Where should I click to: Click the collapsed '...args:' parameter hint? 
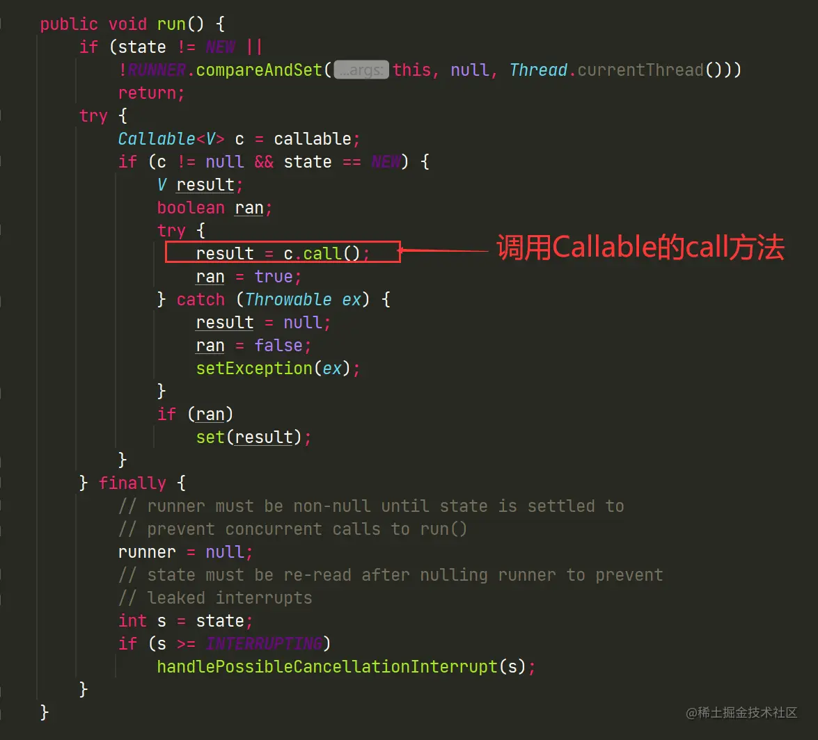pyautogui.click(x=361, y=70)
